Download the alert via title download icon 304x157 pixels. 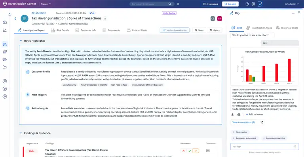click(105, 19)
